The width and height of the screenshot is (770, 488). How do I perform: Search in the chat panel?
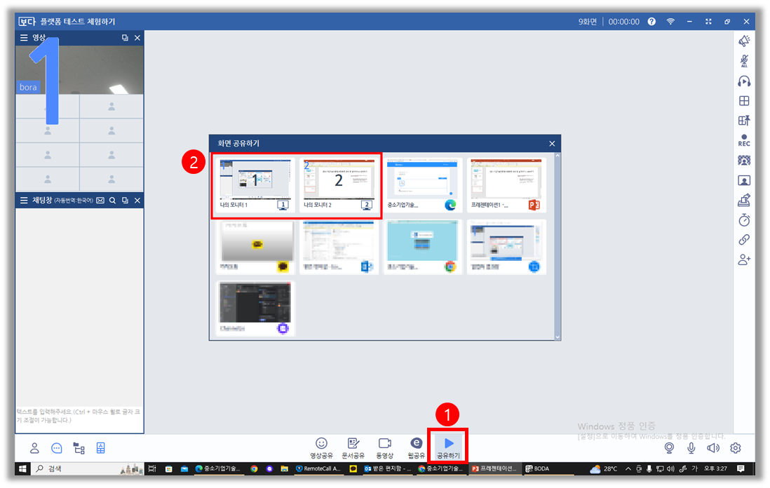tap(112, 201)
